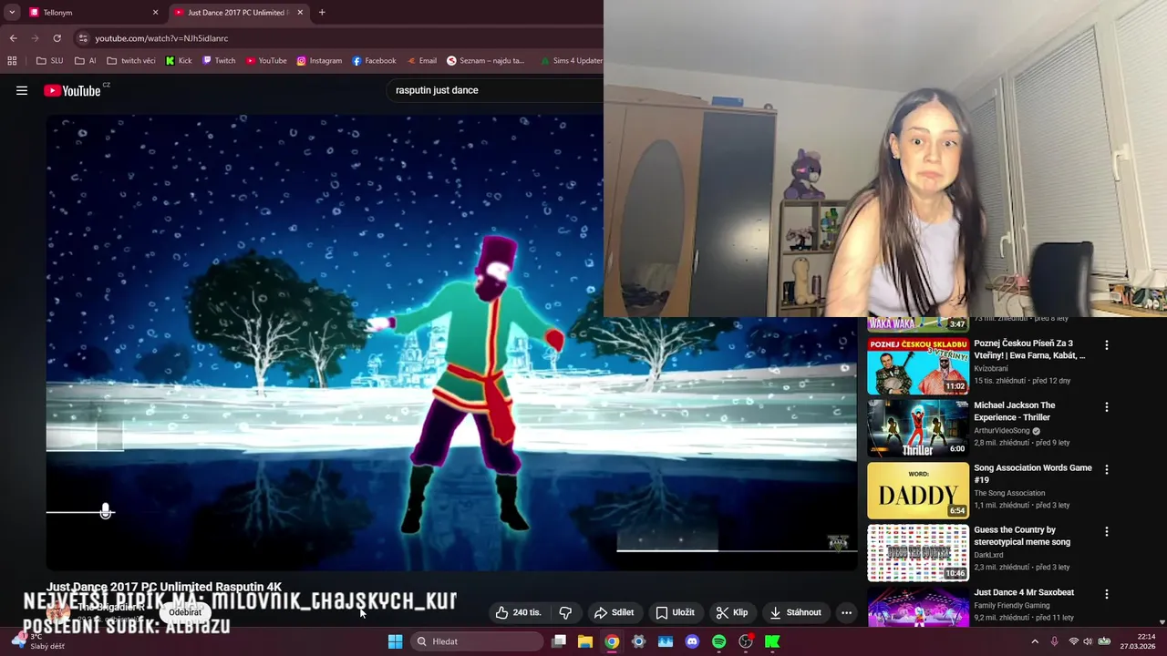Open the Sims 4 Updater bookmark
The height and width of the screenshot is (656, 1167).
tap(571, 61)
